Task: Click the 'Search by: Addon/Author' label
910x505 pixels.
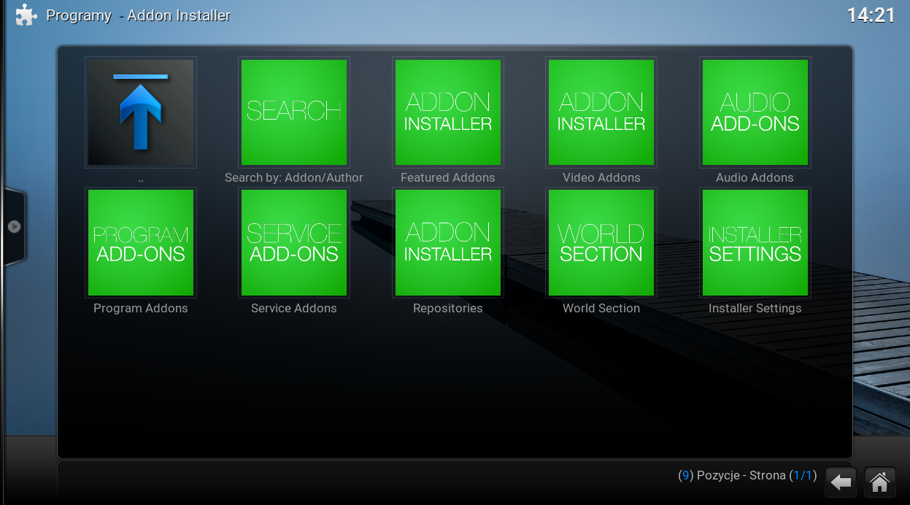Action: point(294,177)
